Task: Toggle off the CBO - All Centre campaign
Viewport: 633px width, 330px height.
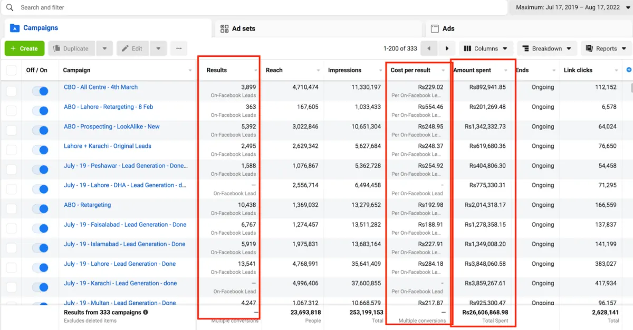Action: [x=40, y=91]
